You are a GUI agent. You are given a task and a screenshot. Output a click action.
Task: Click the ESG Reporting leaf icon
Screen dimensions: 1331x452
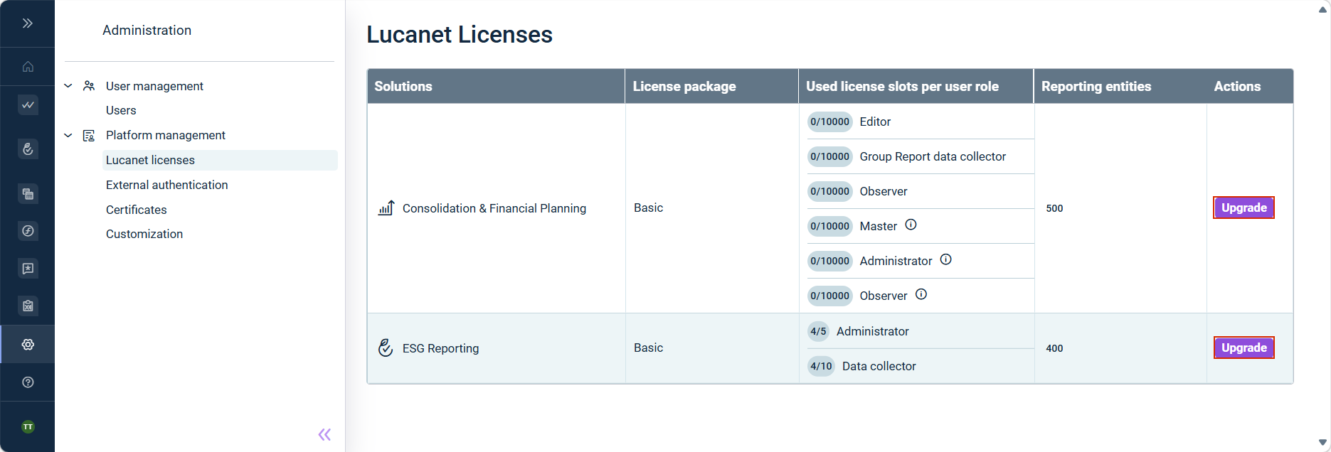pyautogui.click(x=386, y=348)
